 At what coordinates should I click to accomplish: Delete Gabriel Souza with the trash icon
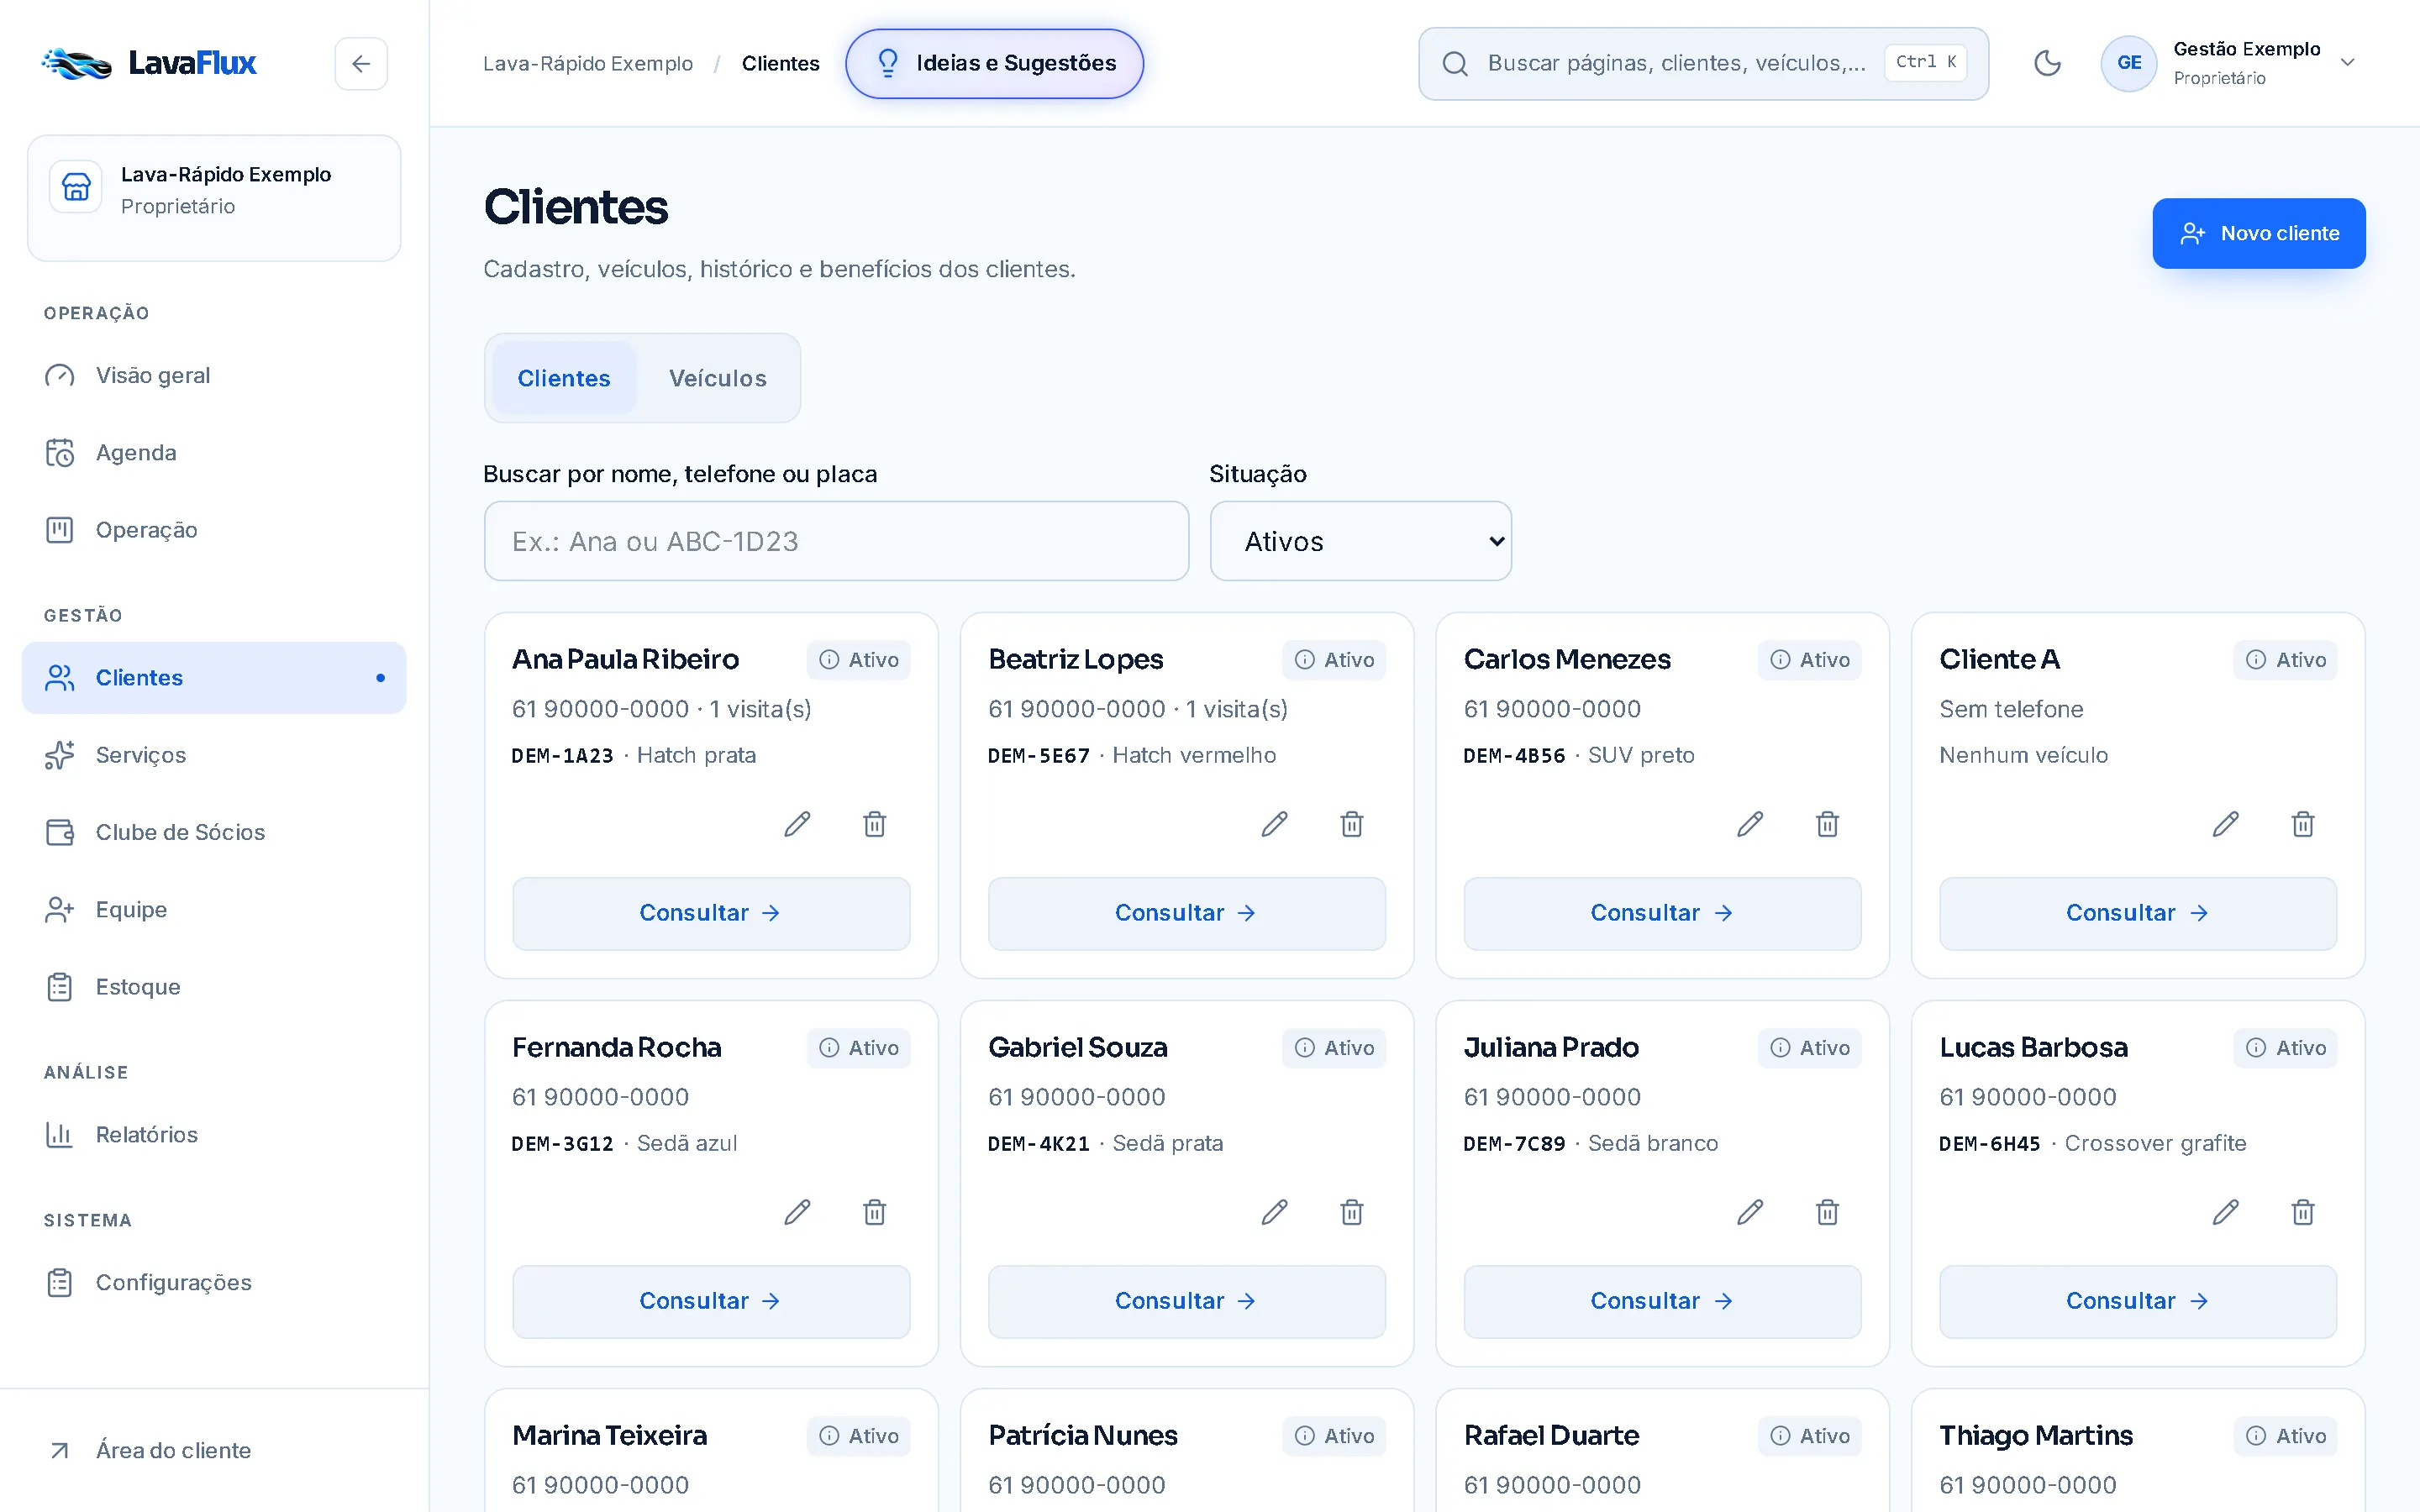[1352, 1212]
